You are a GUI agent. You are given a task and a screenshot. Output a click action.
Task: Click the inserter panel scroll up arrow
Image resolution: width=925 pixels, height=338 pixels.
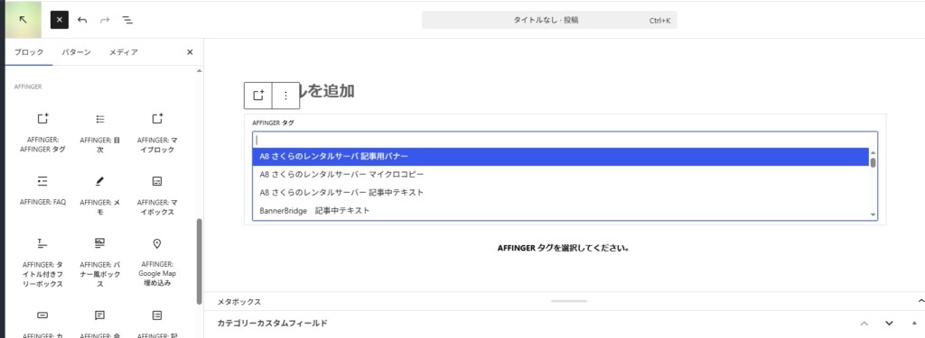199,70
